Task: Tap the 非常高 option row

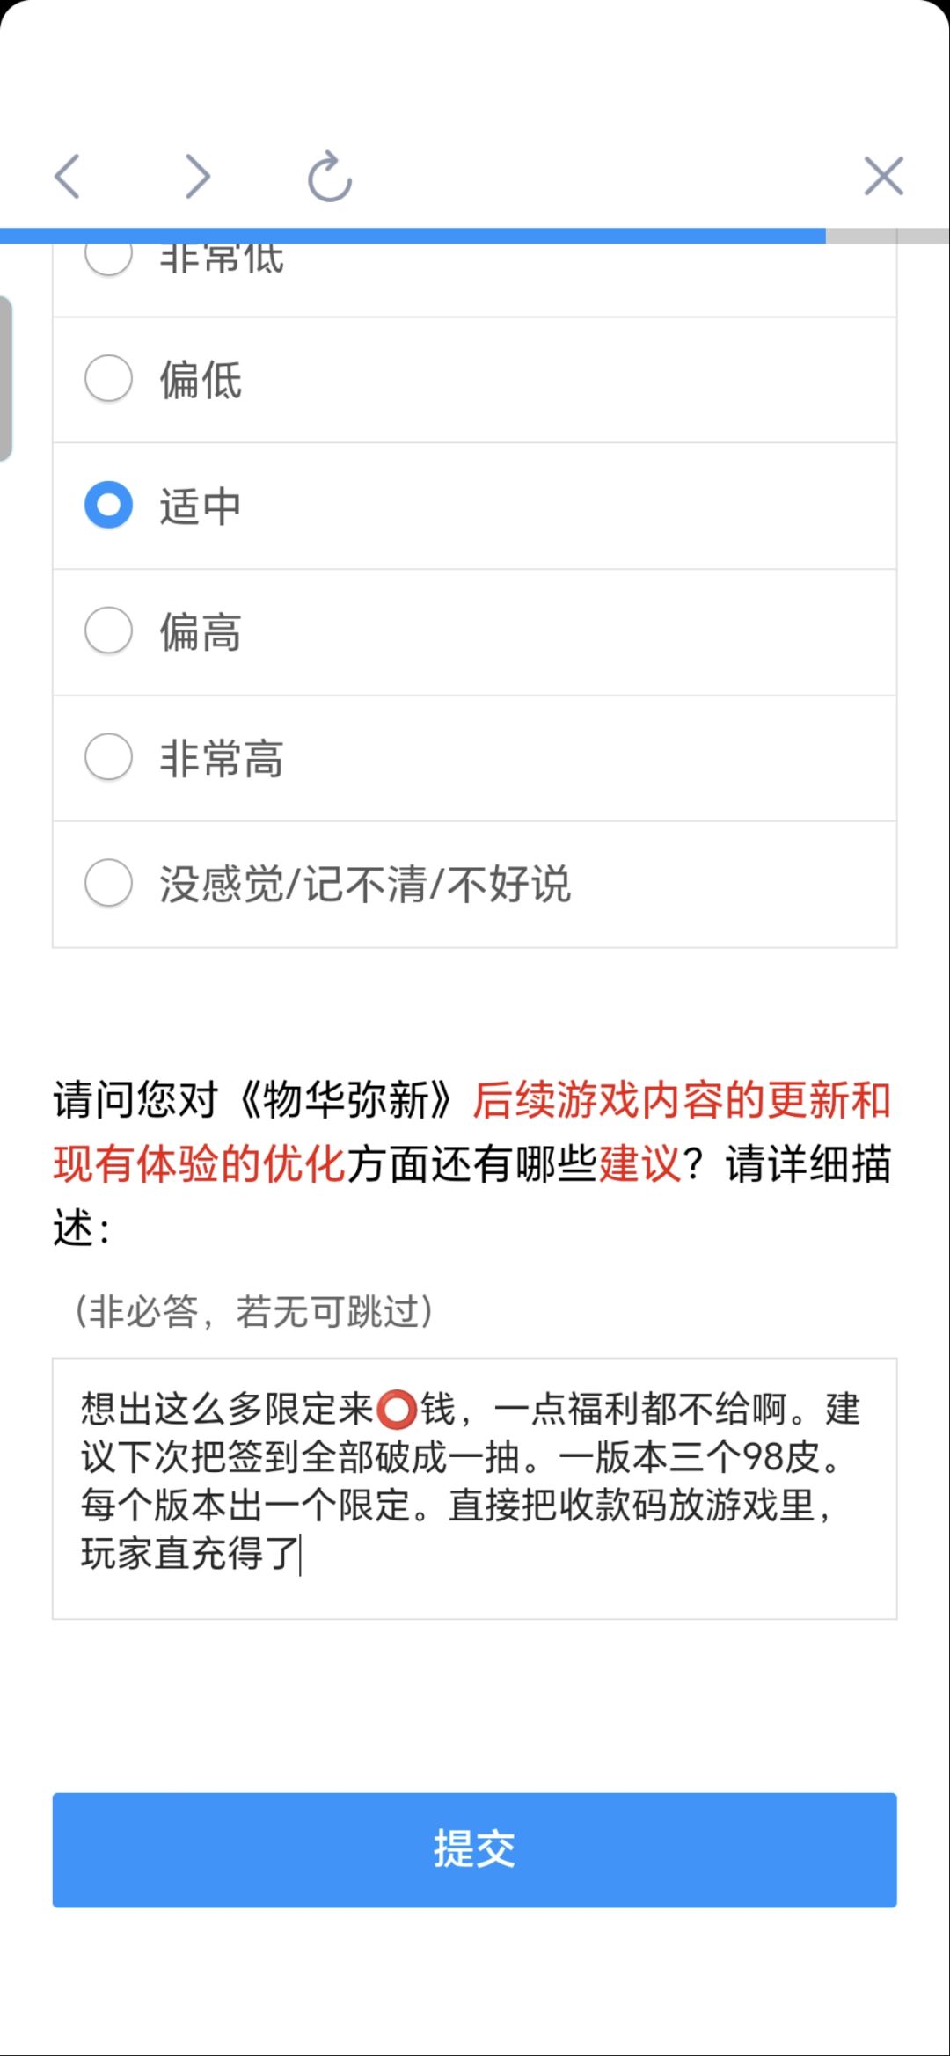Action: pyautogui.click(x=475, y=758)
